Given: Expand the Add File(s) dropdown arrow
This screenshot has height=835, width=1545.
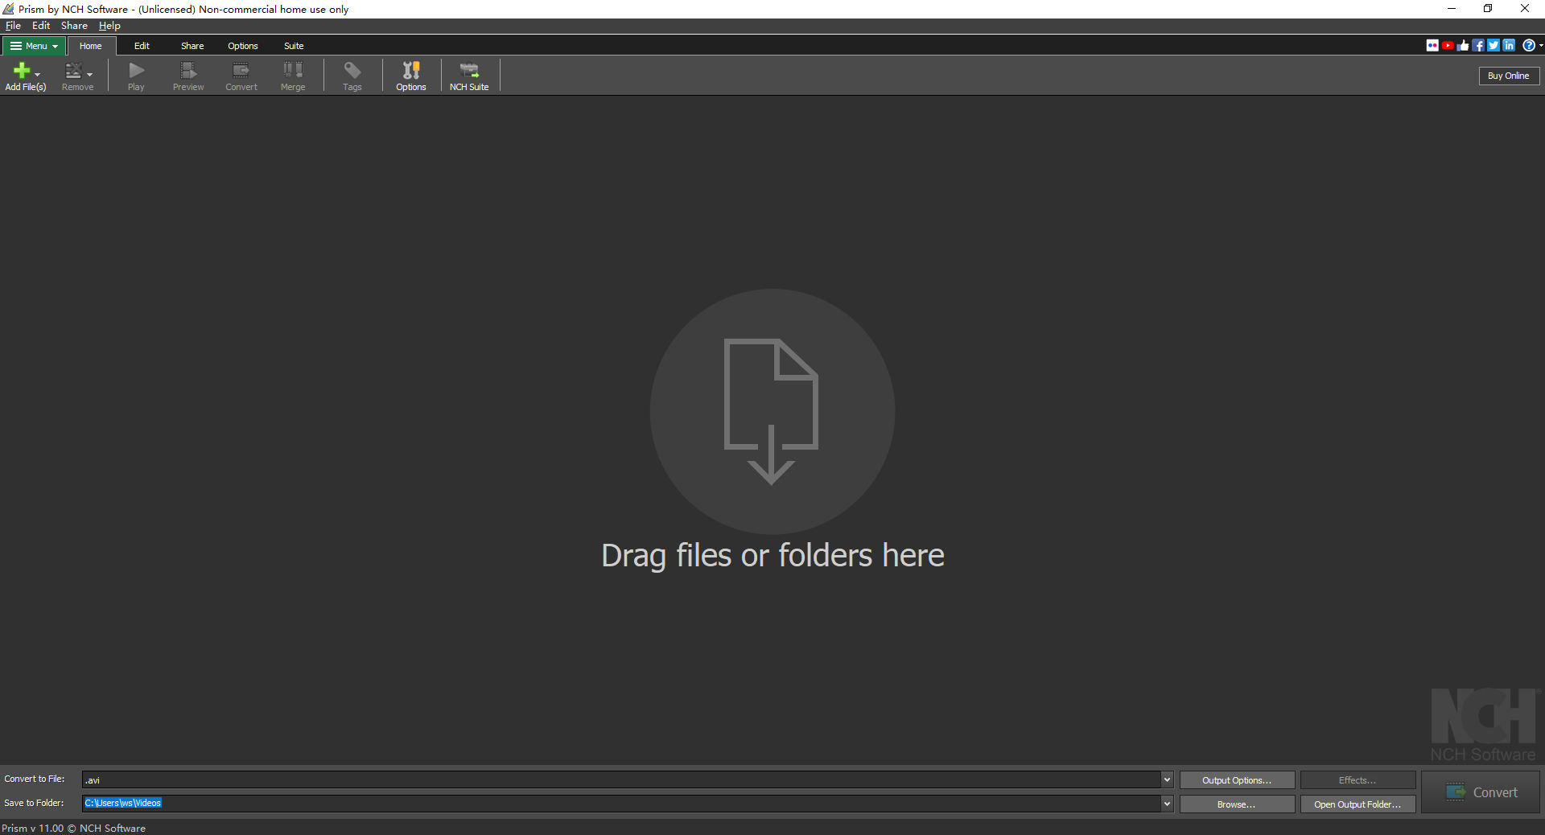Looking at the screenshot, I should (x=38, y=74).
